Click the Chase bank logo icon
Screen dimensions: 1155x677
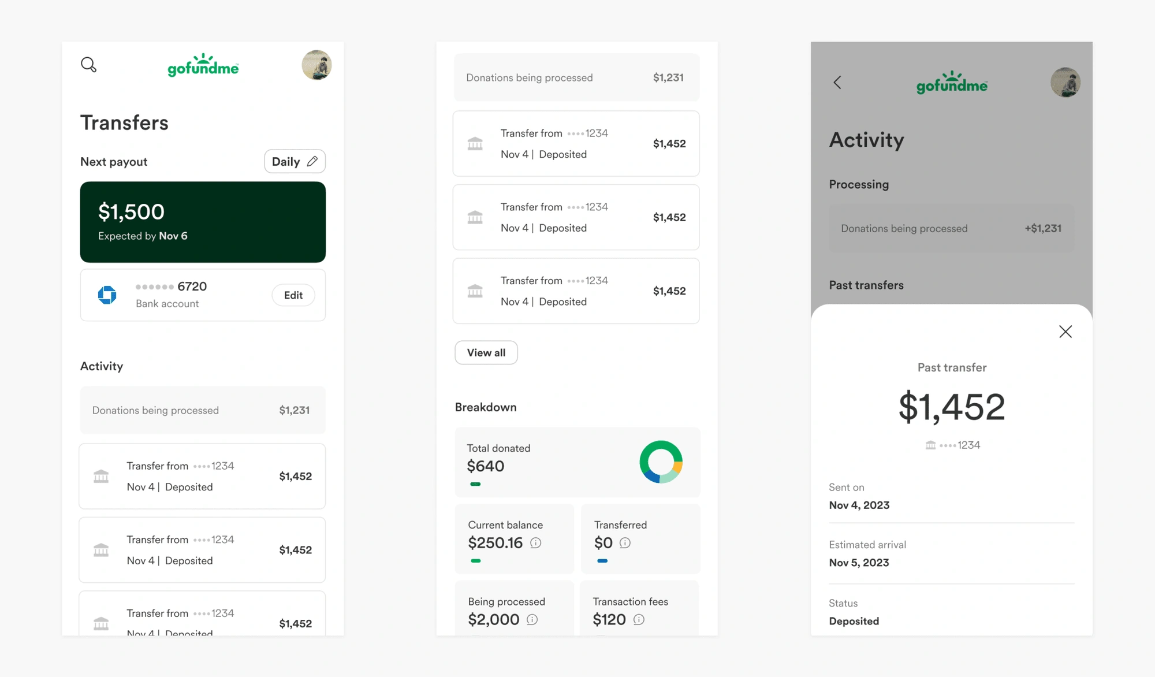[x=107, y=295]
